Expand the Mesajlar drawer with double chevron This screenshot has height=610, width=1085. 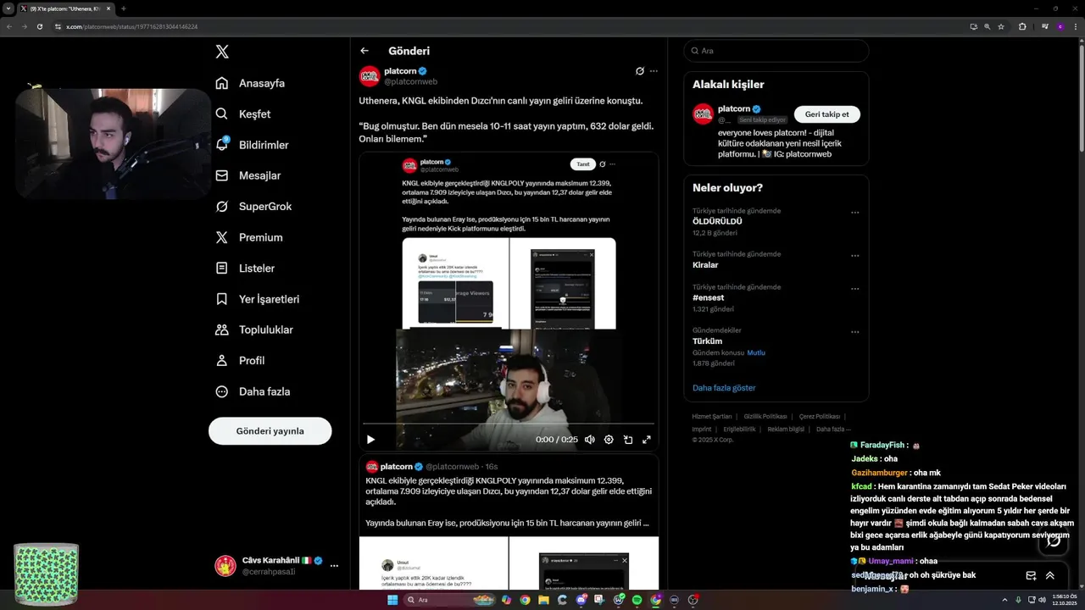coord(1050,575)
